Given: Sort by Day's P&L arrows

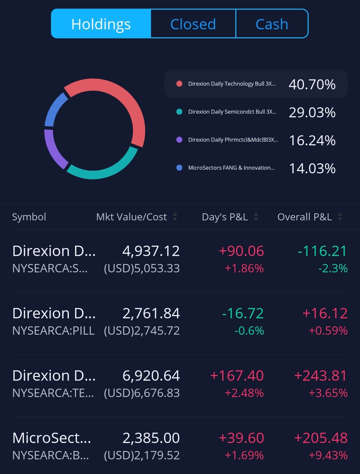Looking at the screenshot, I should pyautogui.click(x=256, y=217).
